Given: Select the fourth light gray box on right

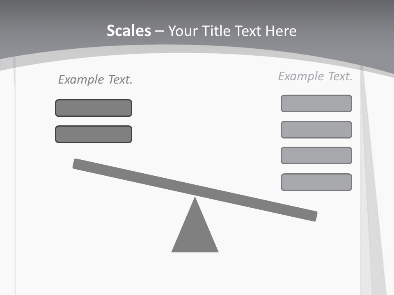Looking at the screenshot, I should [x=316, y=182].
